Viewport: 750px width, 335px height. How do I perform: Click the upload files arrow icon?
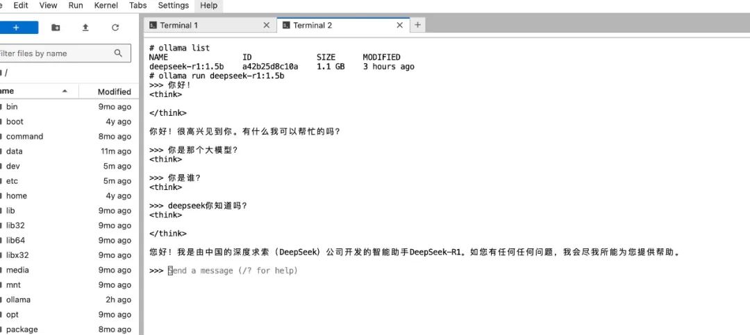(85, 28)
